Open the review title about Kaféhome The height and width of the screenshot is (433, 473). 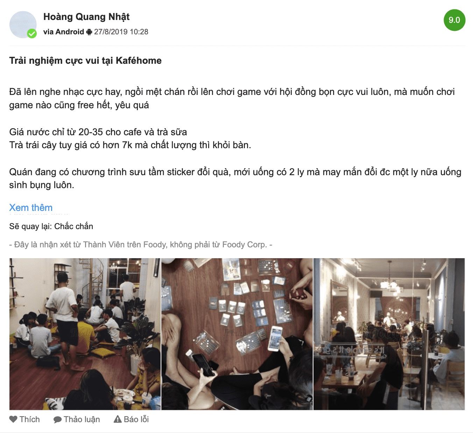[85, 61]
